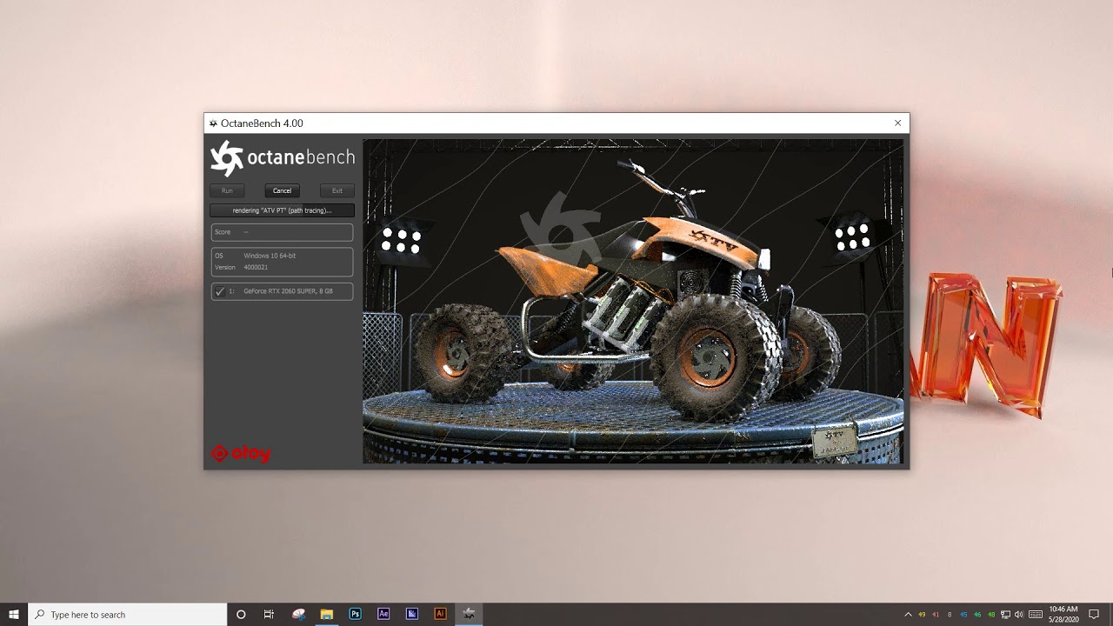The width and height of the screenshot is (1113, 626).
Task: Click the ATV render preview image
Action: click(633, 301)
